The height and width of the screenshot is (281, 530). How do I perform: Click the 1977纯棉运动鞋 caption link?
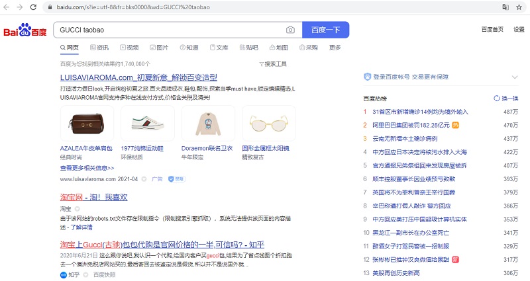142,148
